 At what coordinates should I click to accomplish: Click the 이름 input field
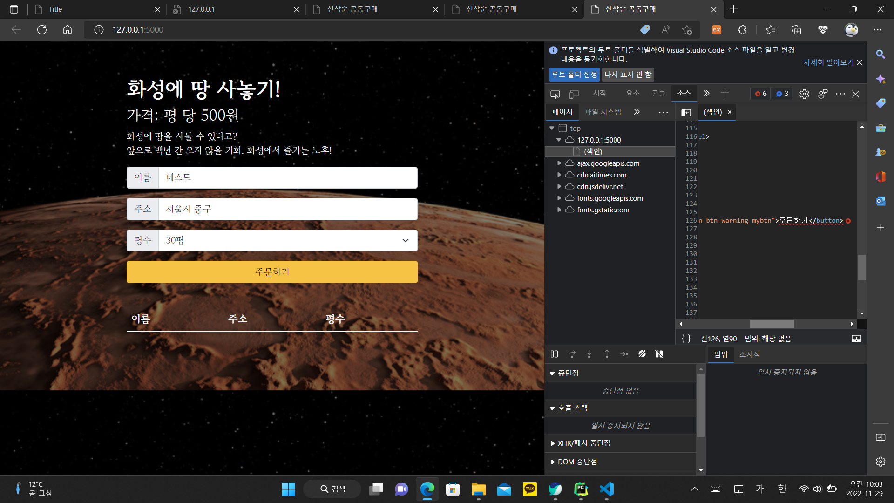[288, 177]
